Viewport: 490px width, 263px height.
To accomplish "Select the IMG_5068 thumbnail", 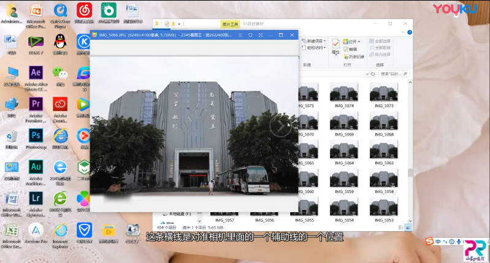I will 384,124.
